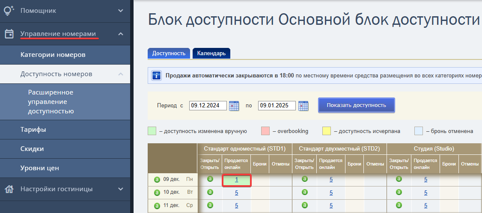
Task: Click the Показать доступность button
Action: (356, 105)
